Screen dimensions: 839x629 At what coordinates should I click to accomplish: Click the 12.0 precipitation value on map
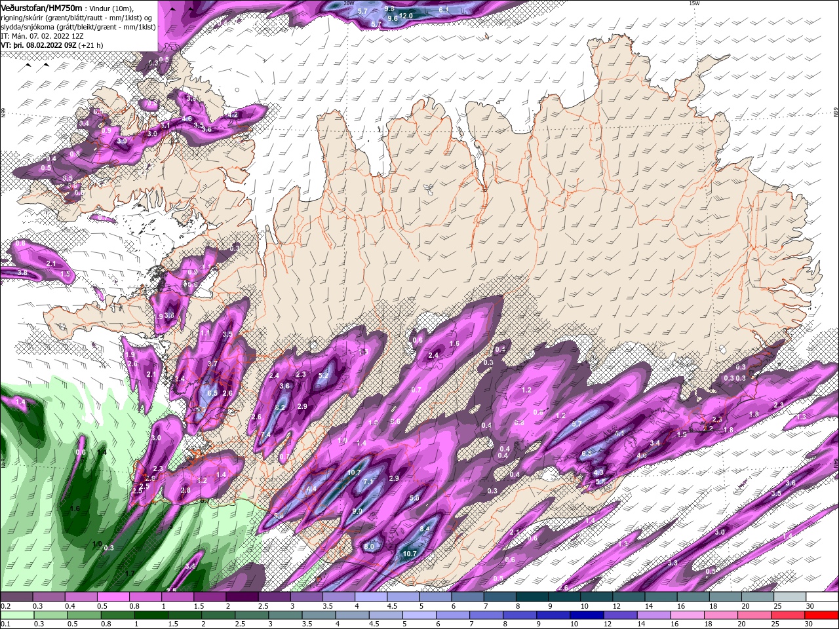pos(406,16)
